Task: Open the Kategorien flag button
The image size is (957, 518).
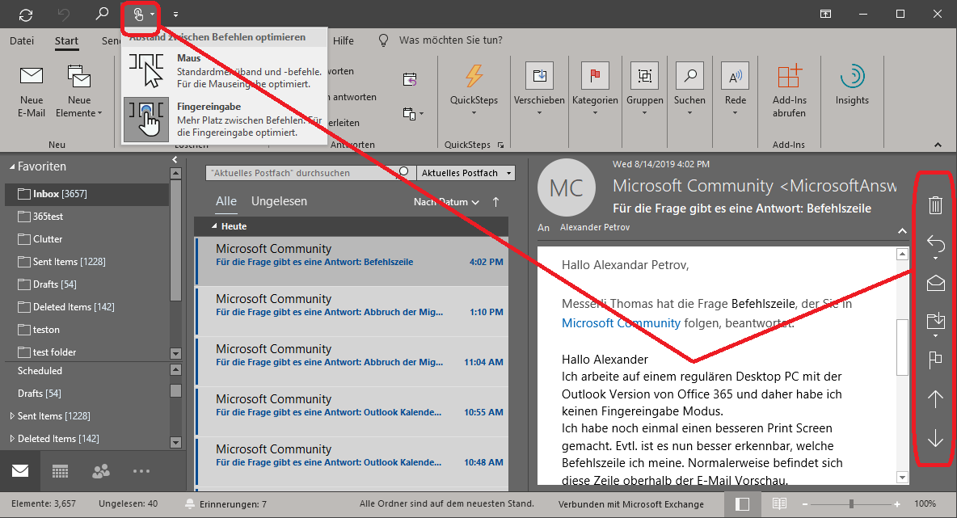Action: pyautogui.click(x=594, y=88)
